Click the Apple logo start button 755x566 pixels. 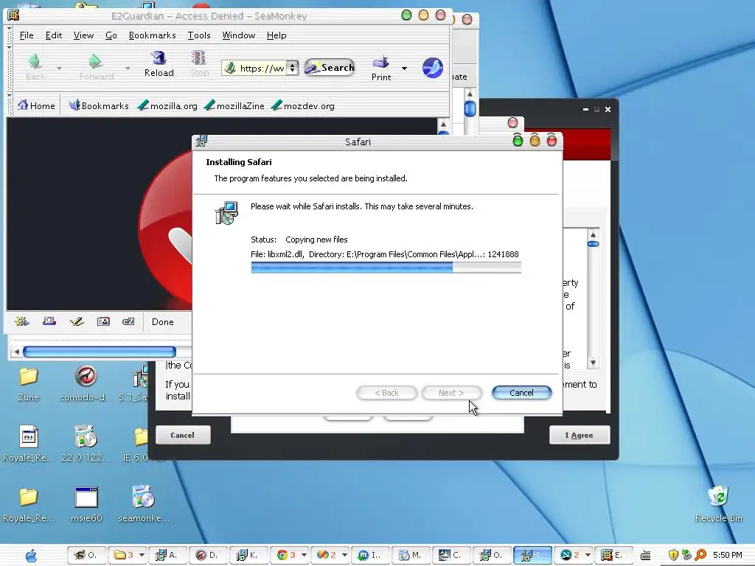click(x=31, y=556)
